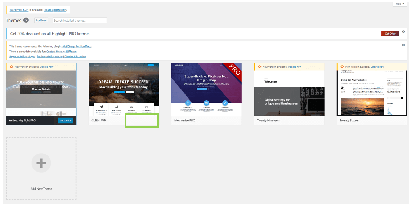Focus the Search installed themes field
This screenshot has height=204, width=411.
80,21
